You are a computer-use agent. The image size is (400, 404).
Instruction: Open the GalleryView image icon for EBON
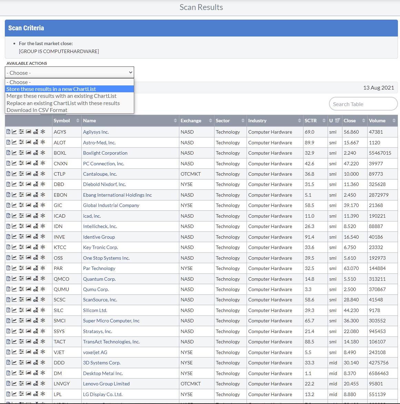[29, 195]
